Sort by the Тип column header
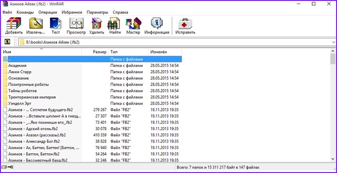 click(128, 52)
